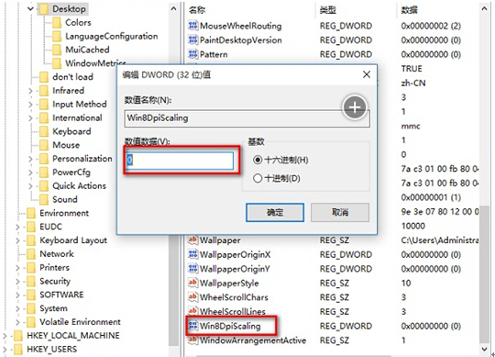Click the zh-CN data value

pyautogui.click(x=413, y=83)
